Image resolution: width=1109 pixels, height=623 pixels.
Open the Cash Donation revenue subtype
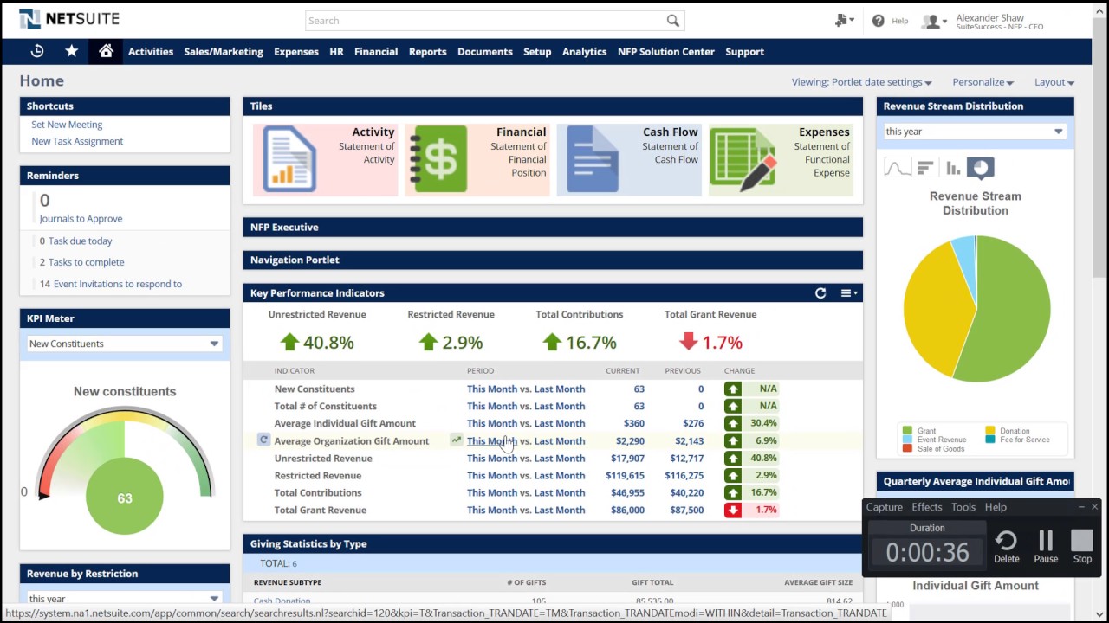[x=282, y=601]
